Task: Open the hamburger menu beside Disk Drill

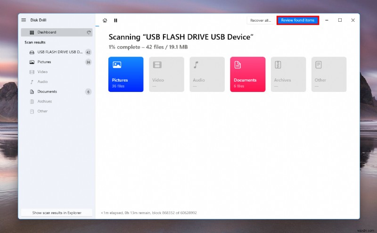Action: coord(24,20)
